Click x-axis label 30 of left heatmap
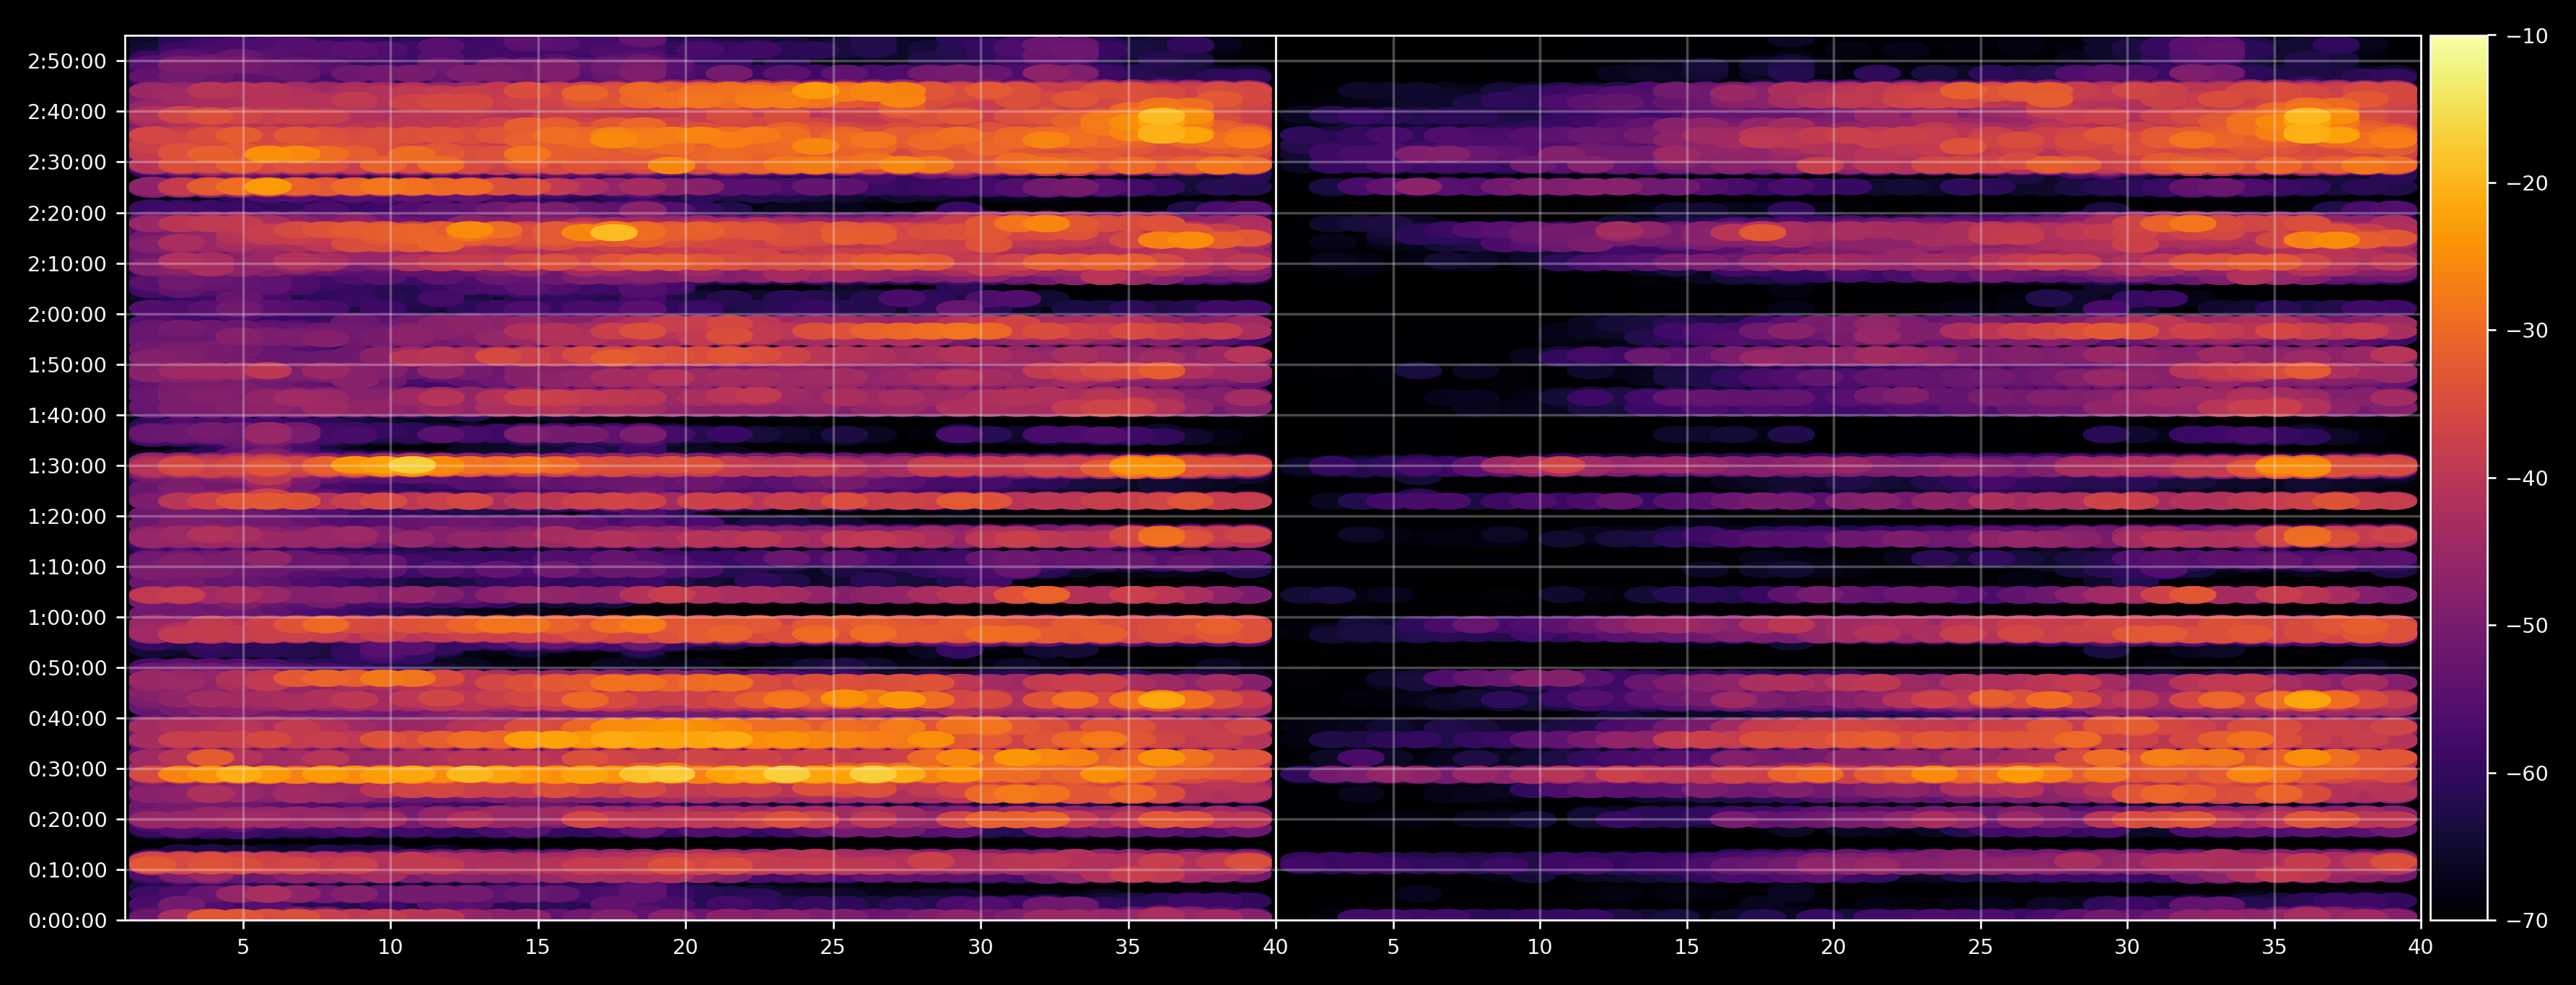Viewport: 2576px width, 985px height. pyautogui.click(x=980, y=946)
